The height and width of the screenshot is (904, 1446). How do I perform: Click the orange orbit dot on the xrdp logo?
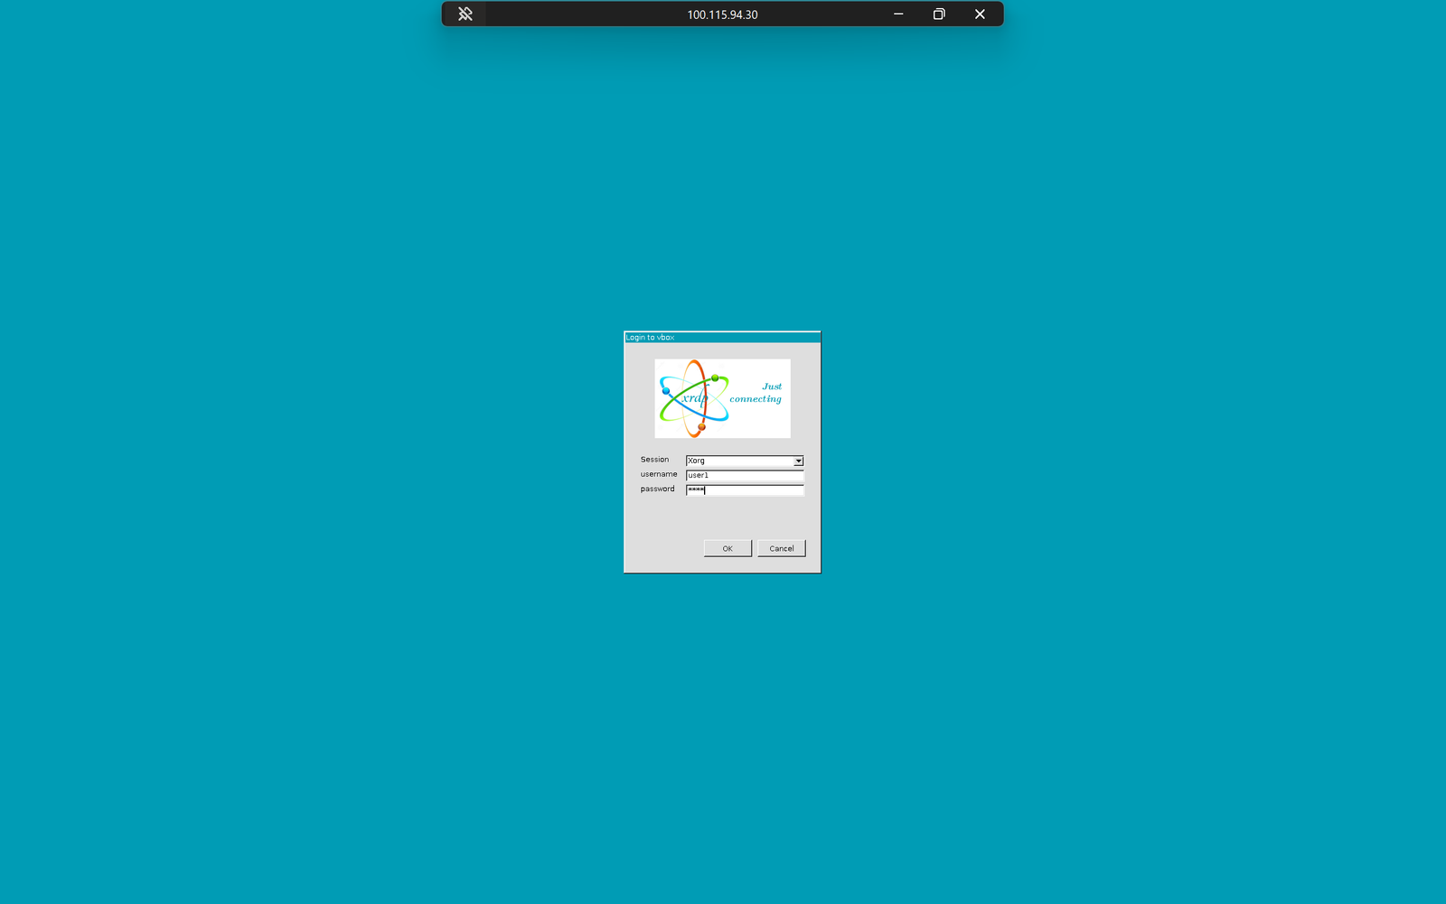(700, 424)
